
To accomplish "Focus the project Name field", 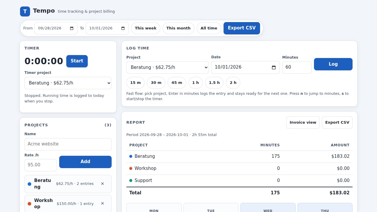I will (68, 144).
